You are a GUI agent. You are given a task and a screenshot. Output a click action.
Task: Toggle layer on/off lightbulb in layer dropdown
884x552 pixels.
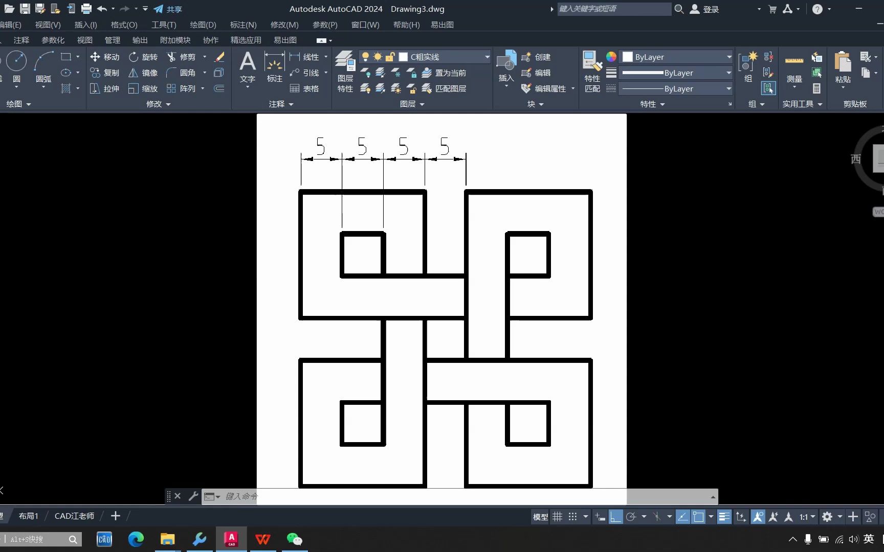[365, 57]
